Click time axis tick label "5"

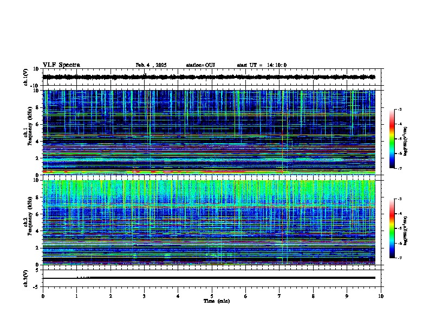[212, 296]
